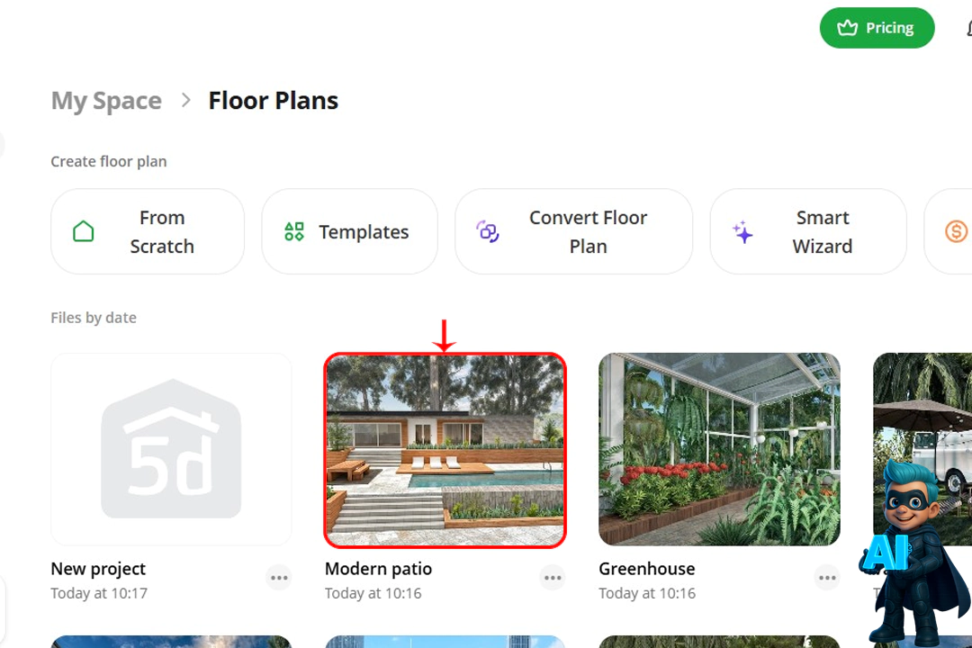Image resolution: width=972 pixels, height=648 pixels.
Task: Navigate back using My Space breadcrumb
Action: (106, 100)
